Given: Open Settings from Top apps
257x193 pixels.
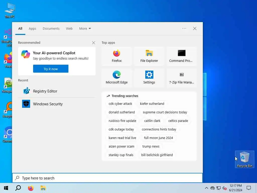Looking at the screenshot, I should (149, 78).
